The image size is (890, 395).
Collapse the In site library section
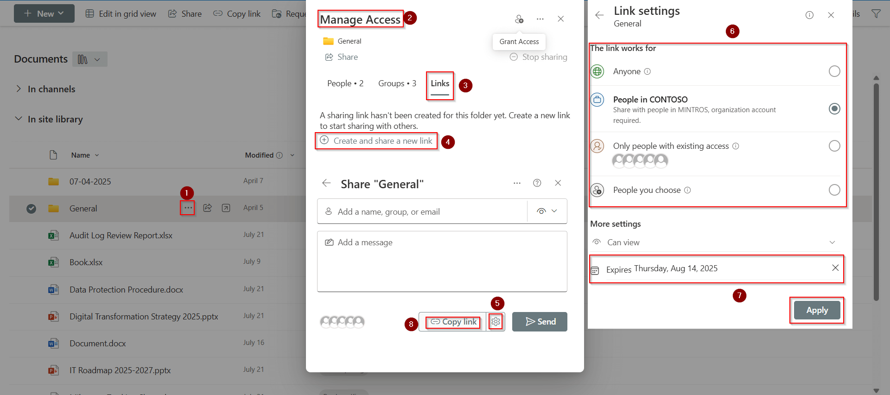[19, 119]
